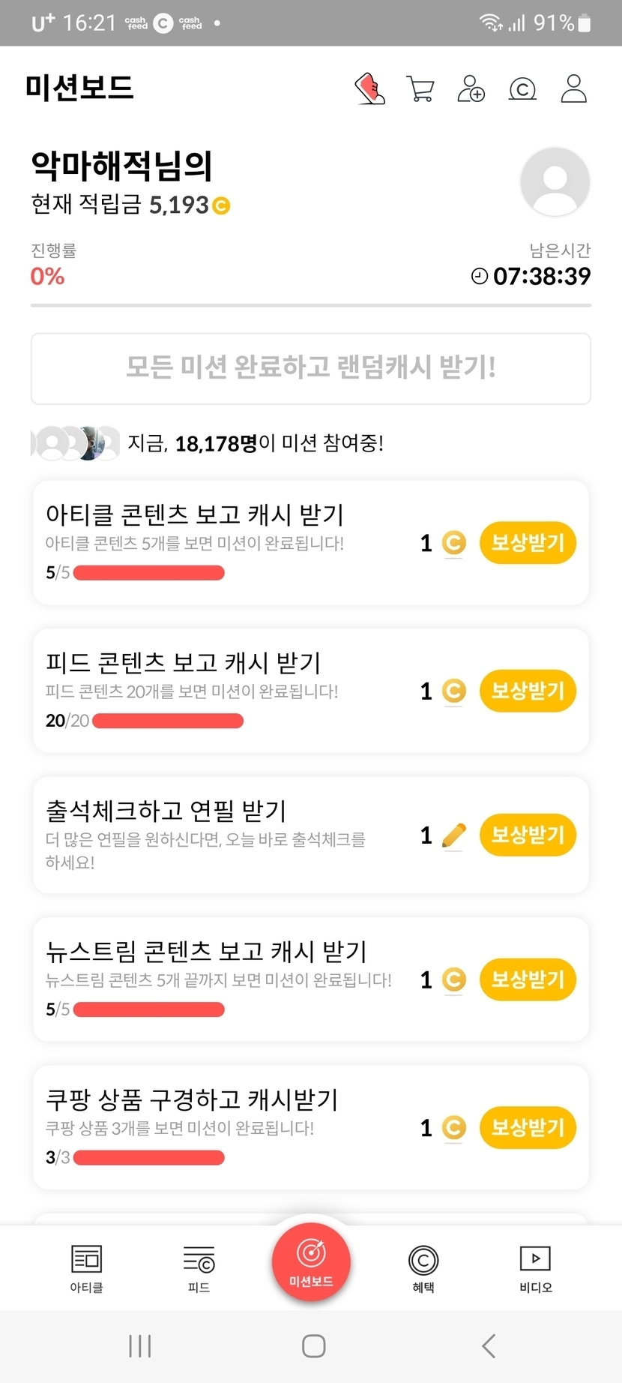
Task: Open the red sneaker step-counter icon
Action: 369,88
